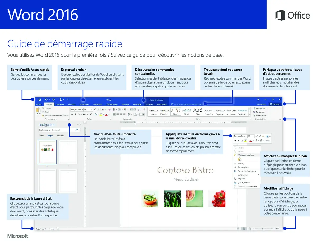This screenshot has width=317, height=245.
Task: Open the Fichier menu
Action: [39, 104]
